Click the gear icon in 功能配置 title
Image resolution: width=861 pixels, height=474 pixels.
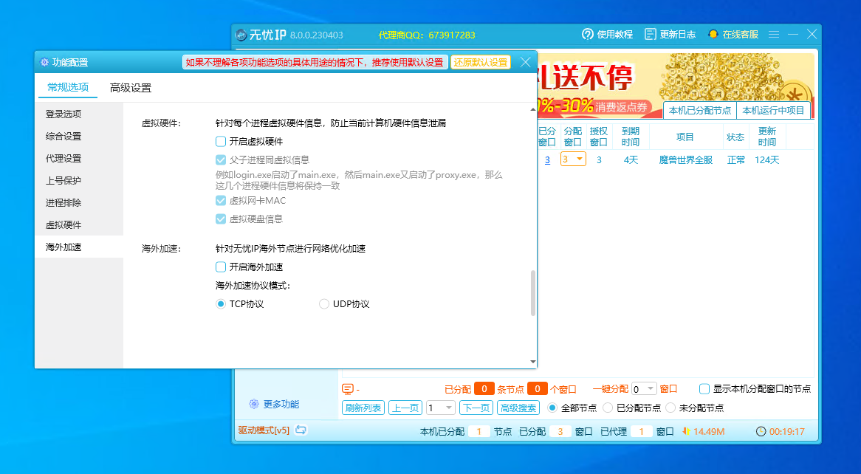pos(44,62)
